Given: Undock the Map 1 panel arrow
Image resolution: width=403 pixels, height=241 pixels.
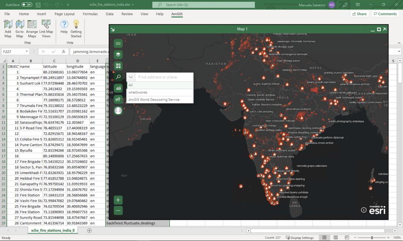Looking at the screenshot, I should 112,29.
